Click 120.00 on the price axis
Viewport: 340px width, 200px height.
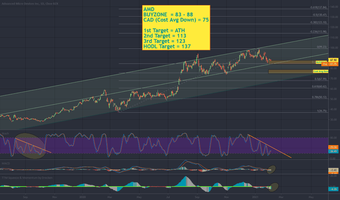point(334,27)
